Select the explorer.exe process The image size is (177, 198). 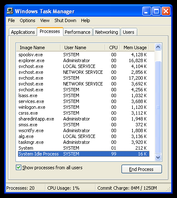point(83,60)
